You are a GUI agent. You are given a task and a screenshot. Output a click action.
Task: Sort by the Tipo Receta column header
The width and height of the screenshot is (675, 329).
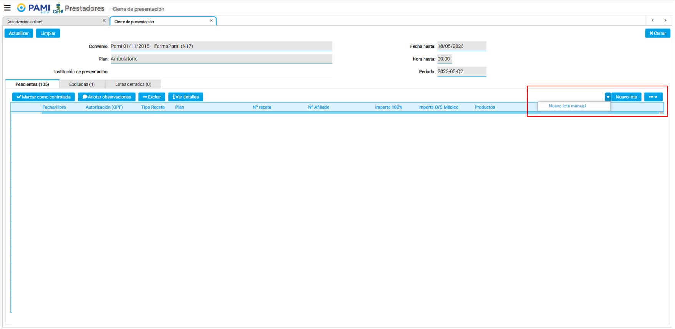[153, 107]
